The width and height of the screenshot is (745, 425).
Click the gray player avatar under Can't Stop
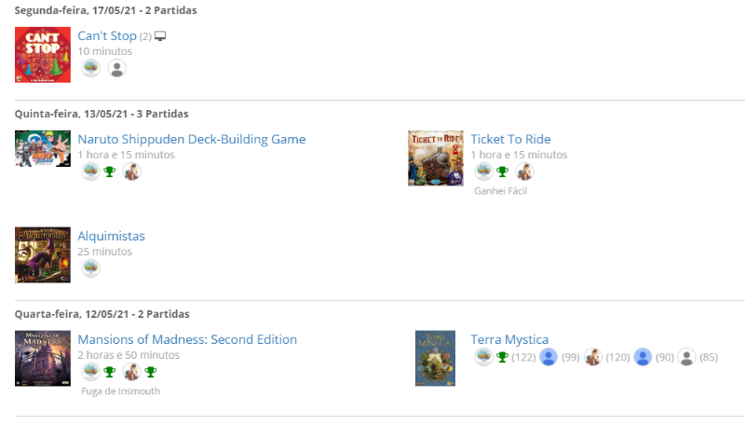coord(116,68)
